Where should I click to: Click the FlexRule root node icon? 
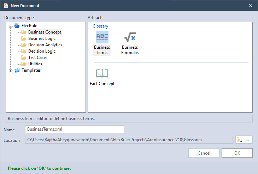pos(17,26)
